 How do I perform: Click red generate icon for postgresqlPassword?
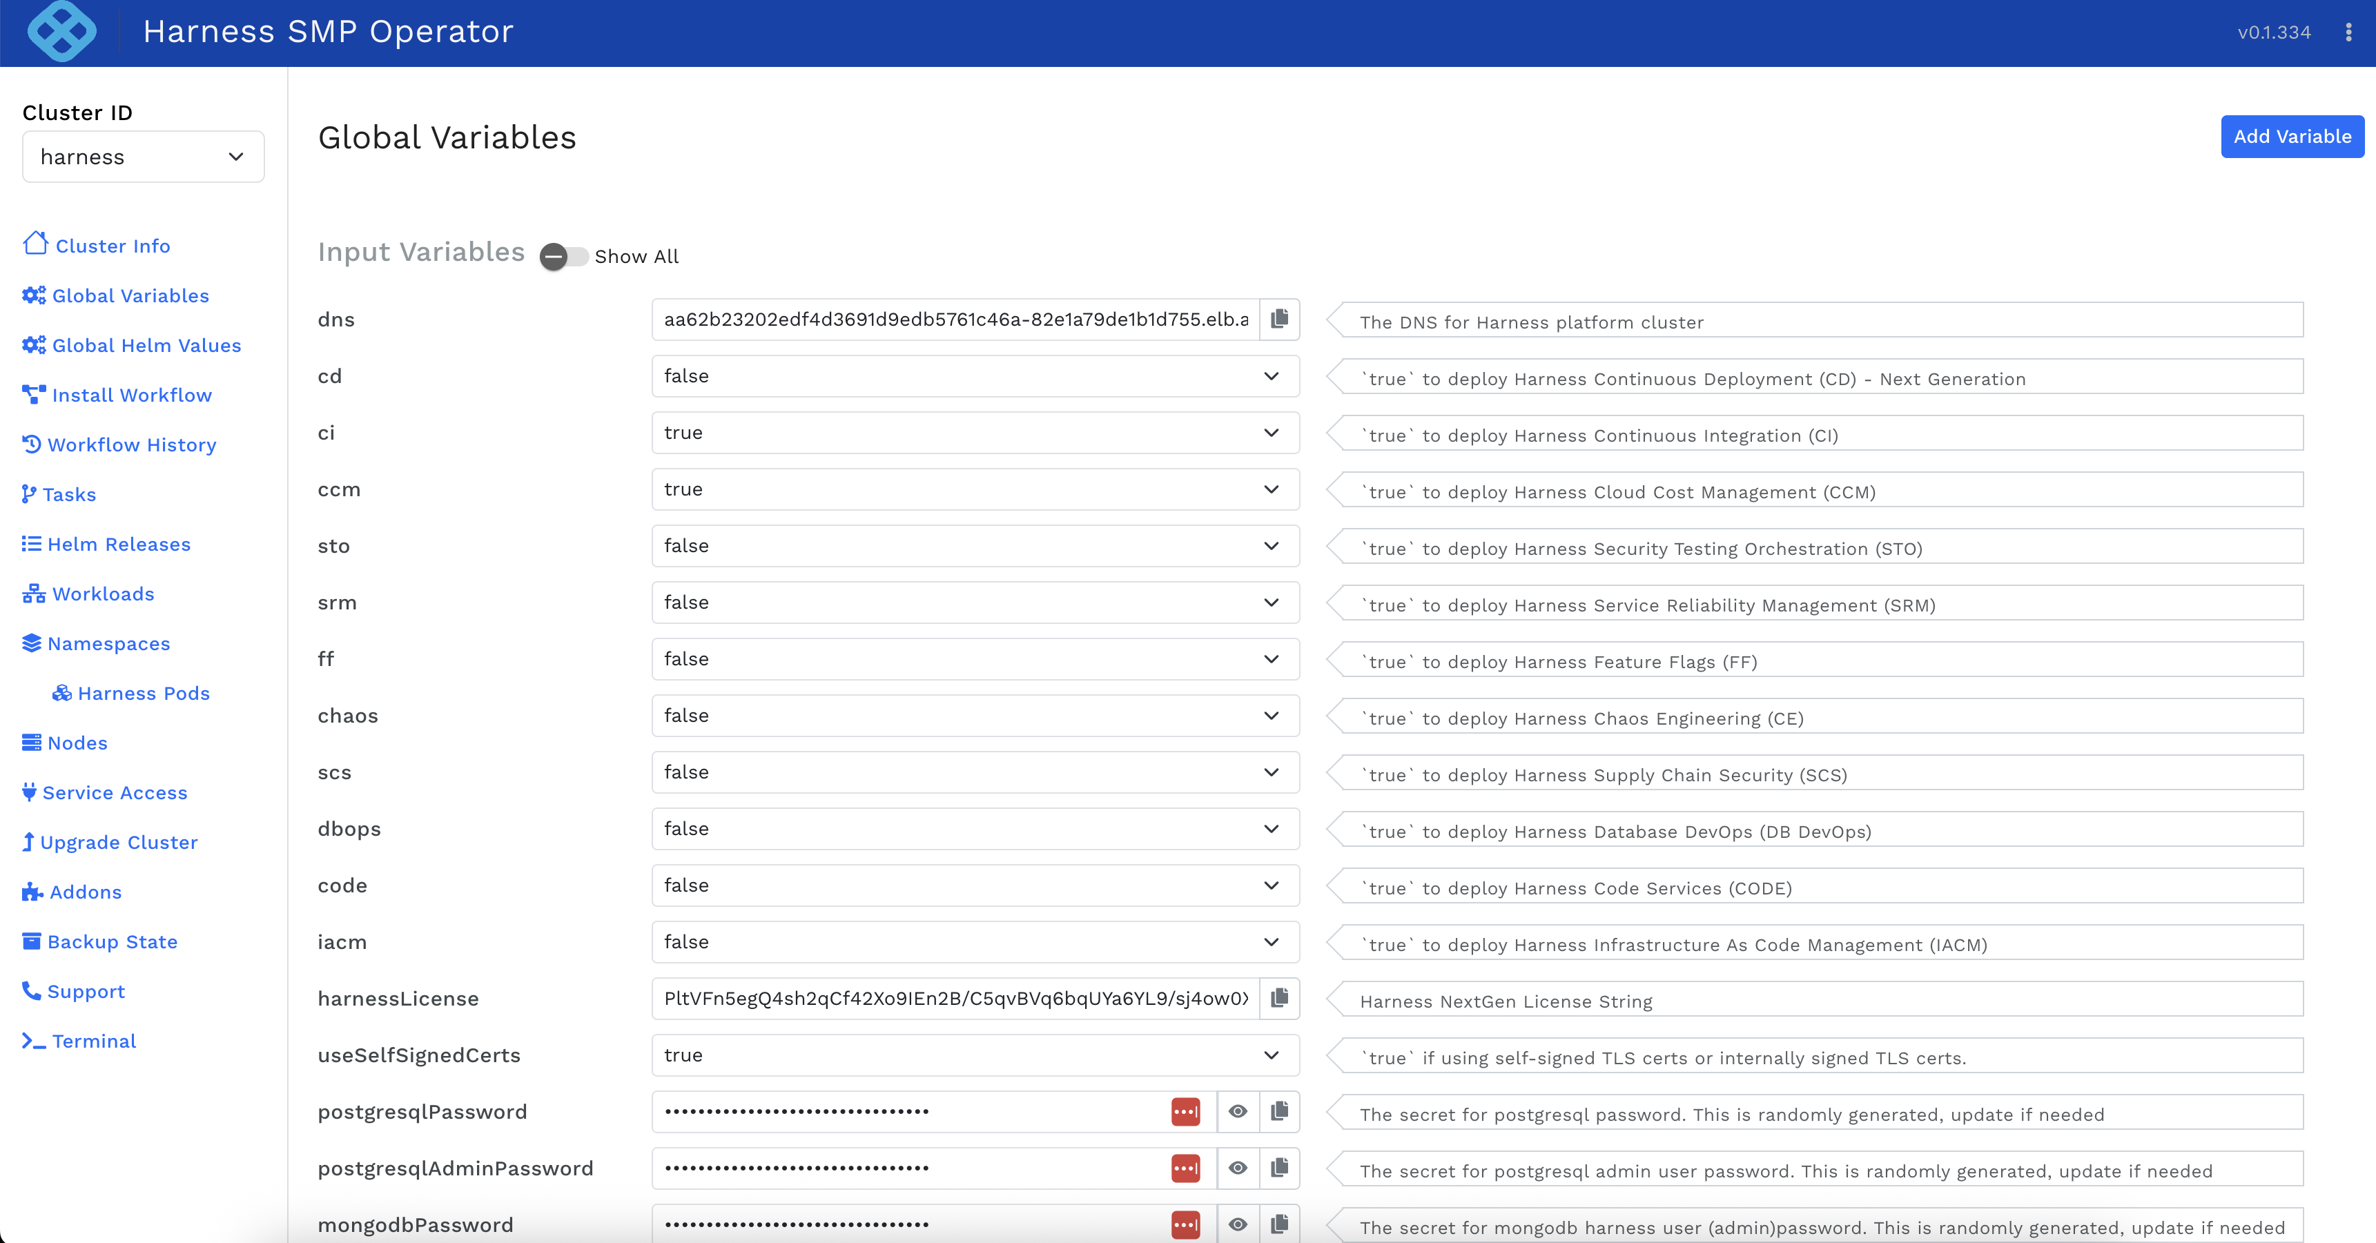pos(1186,1112)
